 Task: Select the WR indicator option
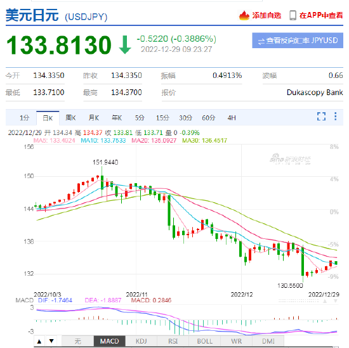tap(237, 341)
